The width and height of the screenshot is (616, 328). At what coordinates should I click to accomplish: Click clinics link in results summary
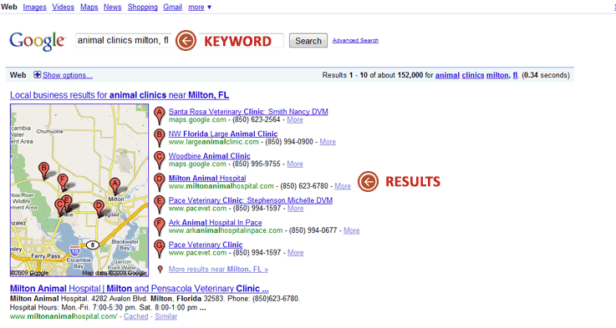click(472, 75)
